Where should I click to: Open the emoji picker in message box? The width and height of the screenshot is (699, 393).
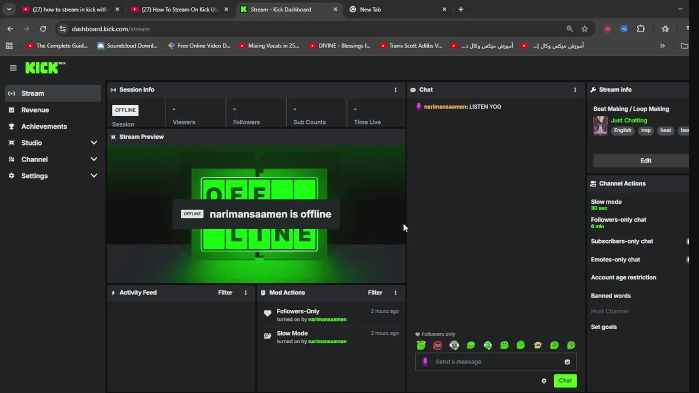pyautogui.click(x=567, y=362)
